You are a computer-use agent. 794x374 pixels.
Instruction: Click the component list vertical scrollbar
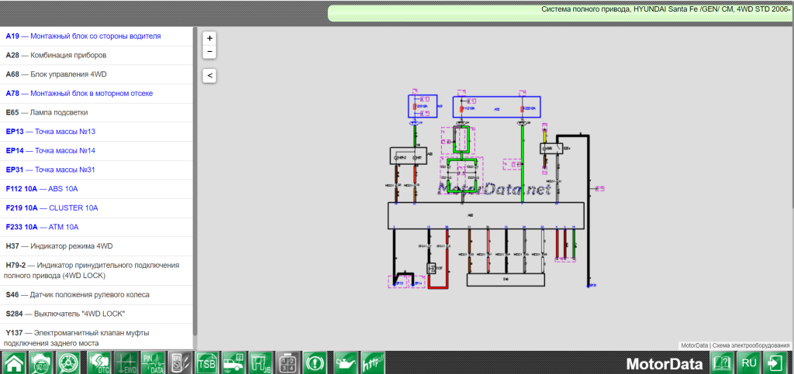(x=195, y=155)
